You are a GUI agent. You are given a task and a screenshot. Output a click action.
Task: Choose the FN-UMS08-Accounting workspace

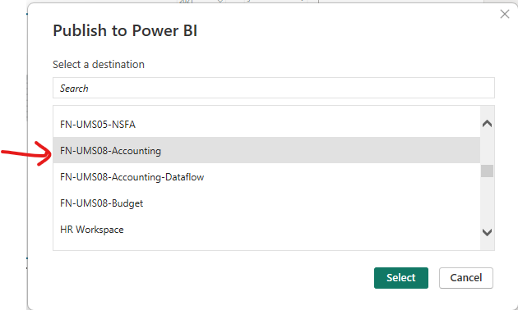click(266, 151)
